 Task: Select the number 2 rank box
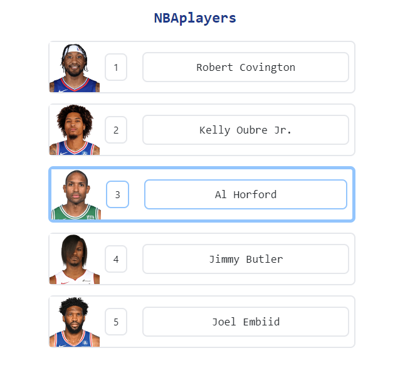(x=116, y=130)
